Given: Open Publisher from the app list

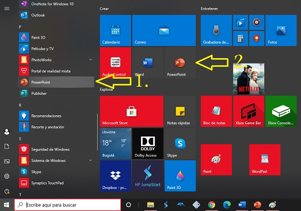Looking at the screenshot, I should pyautogui.click(x=56, y=93).
